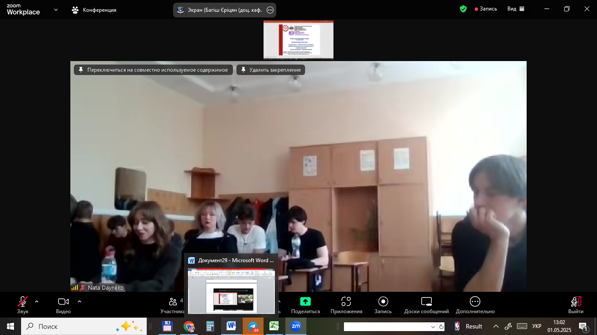This screenshot has height=335, width=597.
Task: Open the floppy disk app on the taskbar
Action: pos(167,326)
